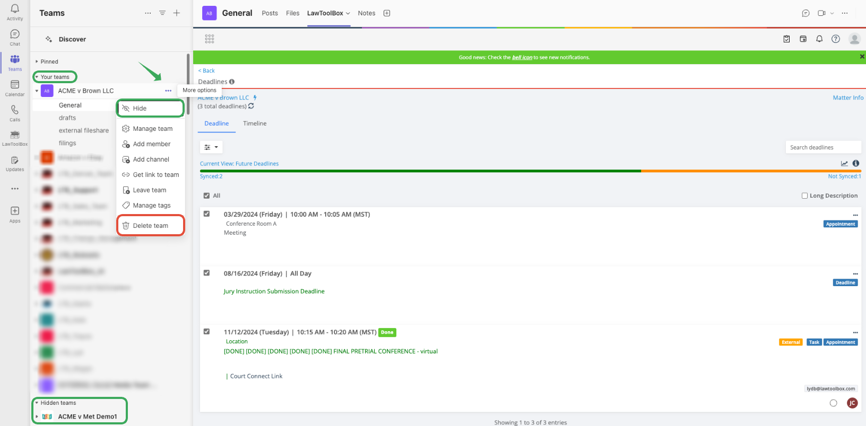This screenshot has width=866, height=426.
Task: Toggle the All deadlines checkbox
Action: pos(206,196)
